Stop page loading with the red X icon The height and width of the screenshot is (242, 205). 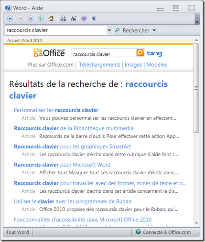[31, 19]
